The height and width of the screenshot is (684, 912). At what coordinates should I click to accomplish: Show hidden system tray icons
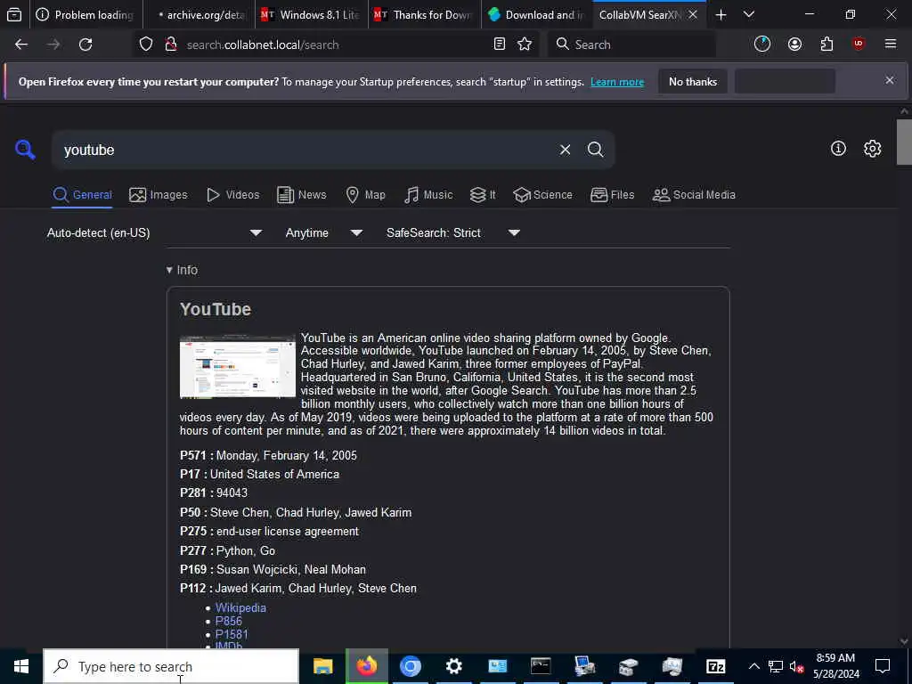pos(753,666)
